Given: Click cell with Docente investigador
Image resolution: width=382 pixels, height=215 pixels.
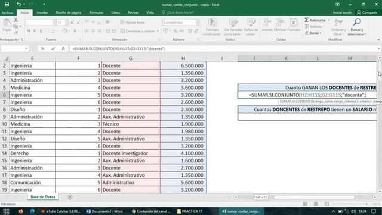Looking at the screenshot, I should (131, 153).
